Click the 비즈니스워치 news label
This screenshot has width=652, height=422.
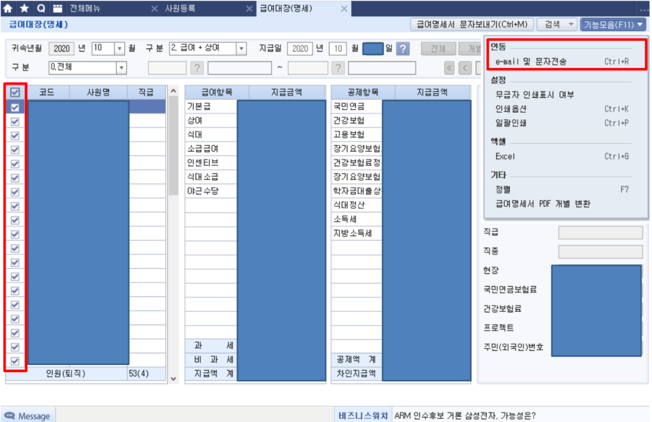coord(363,416)
